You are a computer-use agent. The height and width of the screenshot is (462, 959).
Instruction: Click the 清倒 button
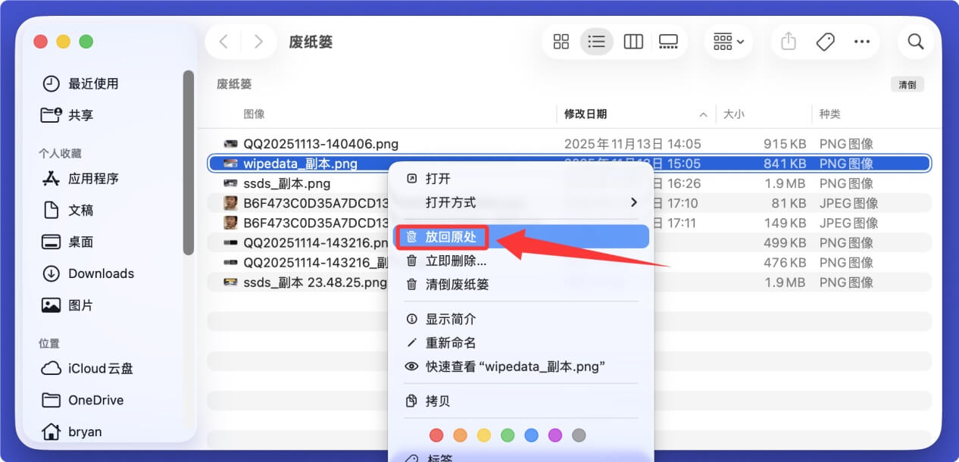pos(907,84)
